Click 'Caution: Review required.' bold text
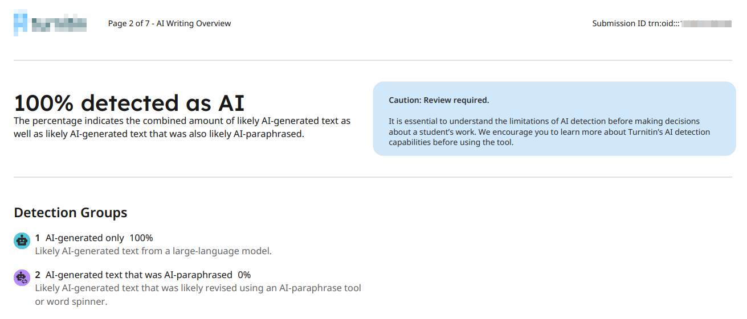 pos(439,100)
